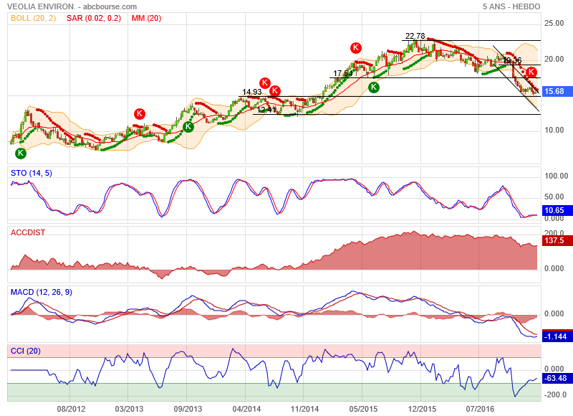This screenshot has width=573, height=416.
Task: Click the red K marker right of 14.93 label
Action: click(275, 90)
